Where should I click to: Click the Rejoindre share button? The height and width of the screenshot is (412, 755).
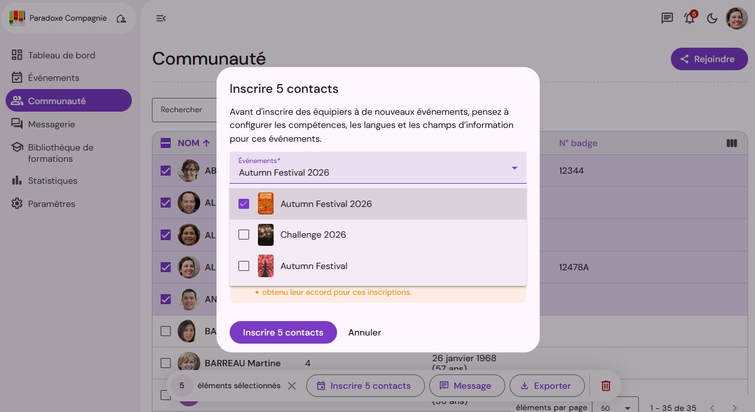pyautogui.click(x=709, y=59)
